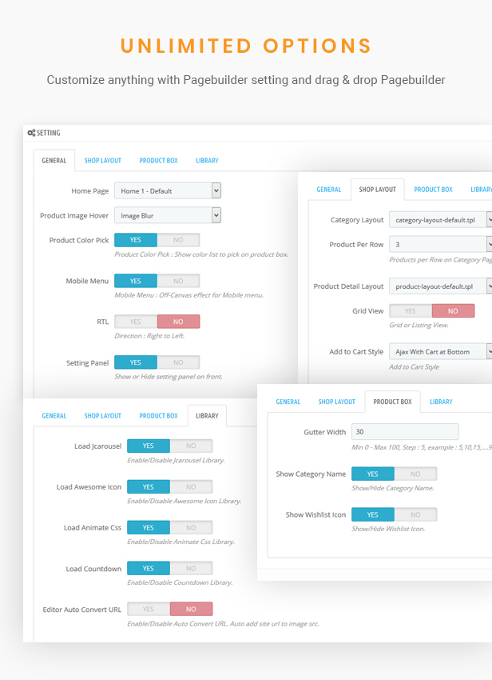Enable Editor Auto Convert URL YES
The image size is (492, 680).
tap(148, 610)
